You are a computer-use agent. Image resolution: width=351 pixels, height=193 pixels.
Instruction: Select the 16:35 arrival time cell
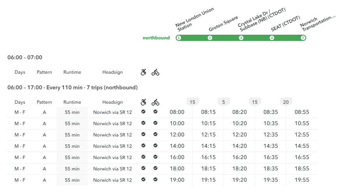pyautogui.click(x=271, y=158)
